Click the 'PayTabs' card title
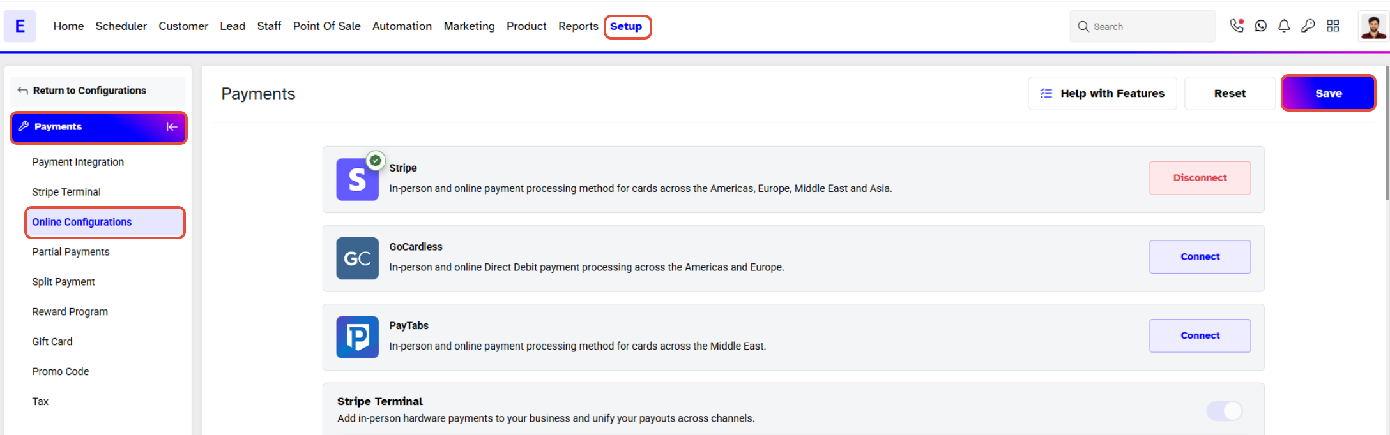Image resolution: width=1390 pixels, height=435 pixels. pos(409,326)
